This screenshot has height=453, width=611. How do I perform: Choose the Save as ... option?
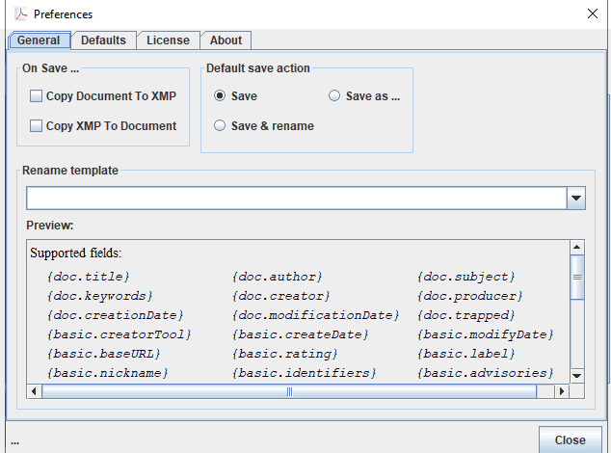point(334,96)
